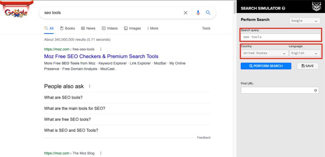The width and height of the screenshot is (325, 157).
Task: Click the Perform Search button
Action: [x=266, y=66]
